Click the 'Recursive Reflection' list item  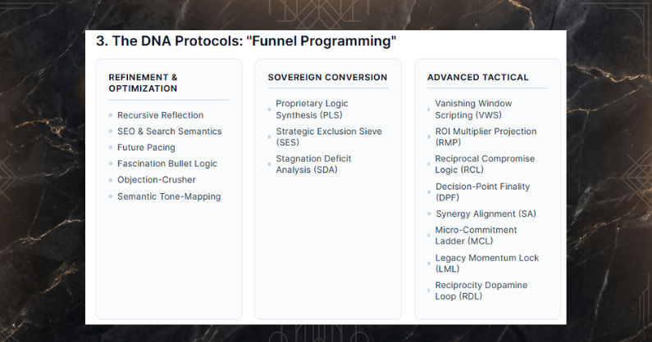[x=160, y=115]
